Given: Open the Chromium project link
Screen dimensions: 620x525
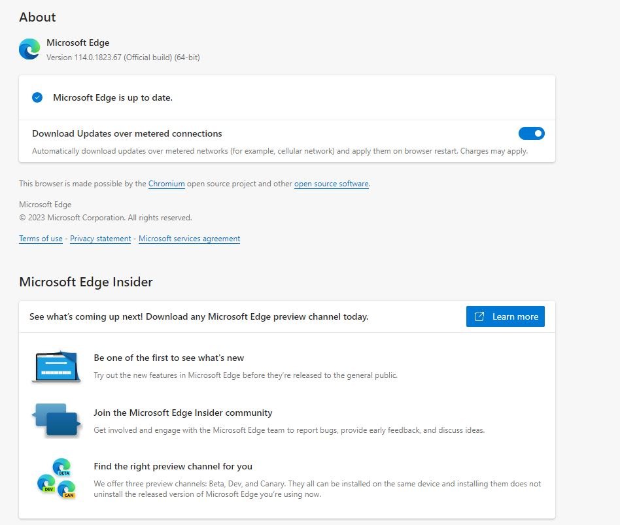Looking at the screenshot, I should point(167,184).
